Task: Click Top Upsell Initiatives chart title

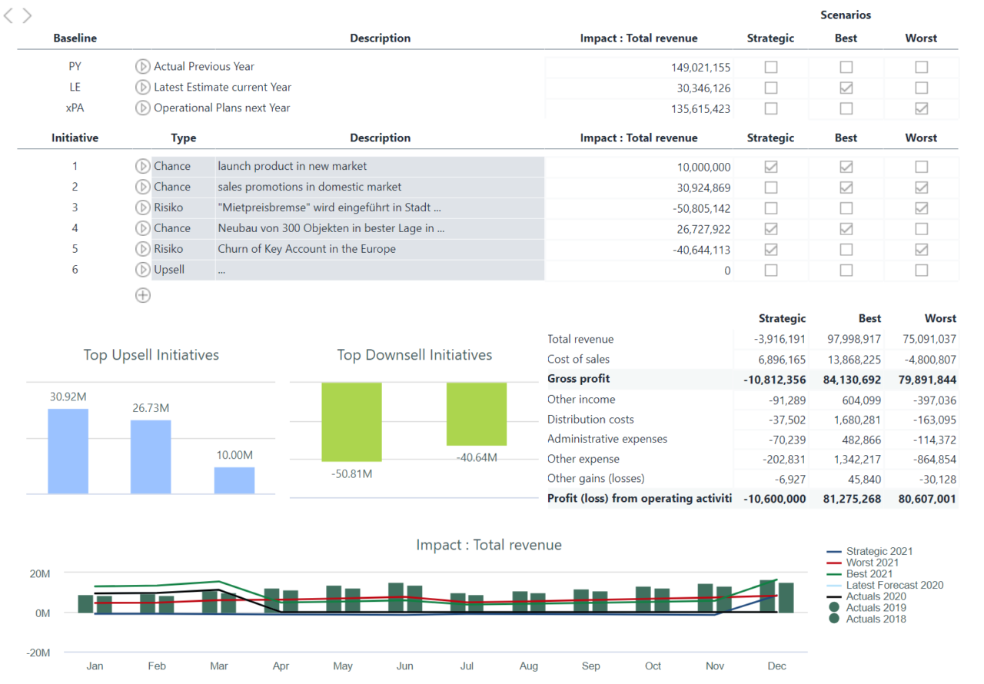Action: [x=151, y=355]
